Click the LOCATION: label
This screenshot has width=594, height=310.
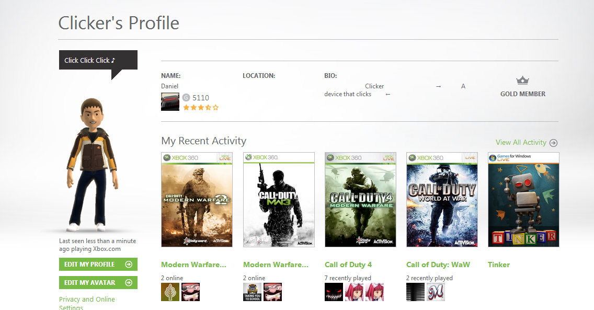(259, 75)
